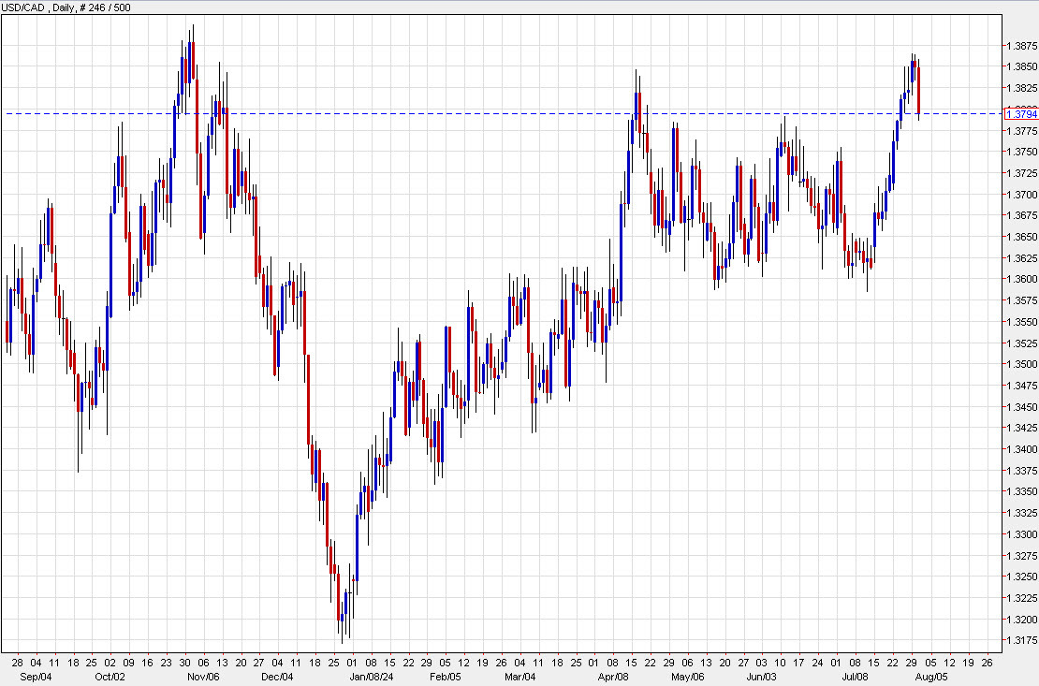
Task: Click the 1.3175 label at bottom of price axis
Action: pos(1012,639)
